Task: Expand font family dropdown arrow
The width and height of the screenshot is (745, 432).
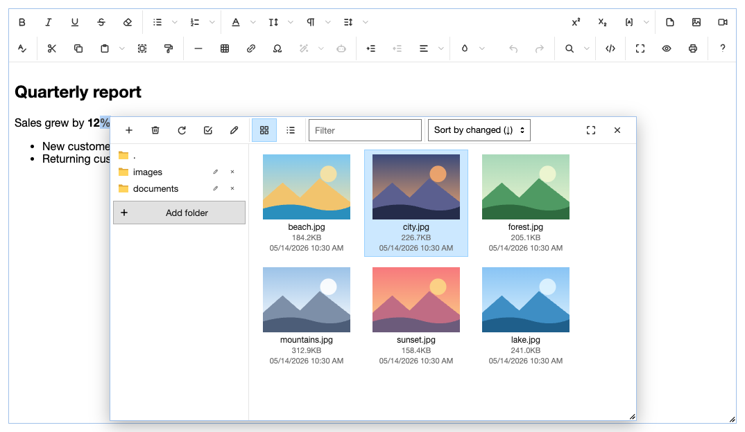Action: click(x=252, y=22)
